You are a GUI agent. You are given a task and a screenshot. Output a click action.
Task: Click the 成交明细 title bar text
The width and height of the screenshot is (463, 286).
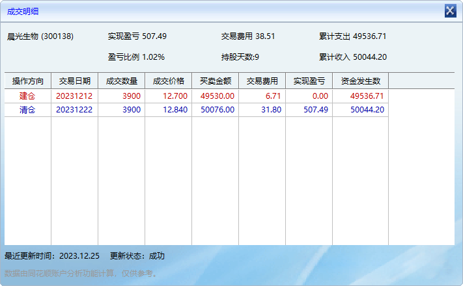(23, 11)
